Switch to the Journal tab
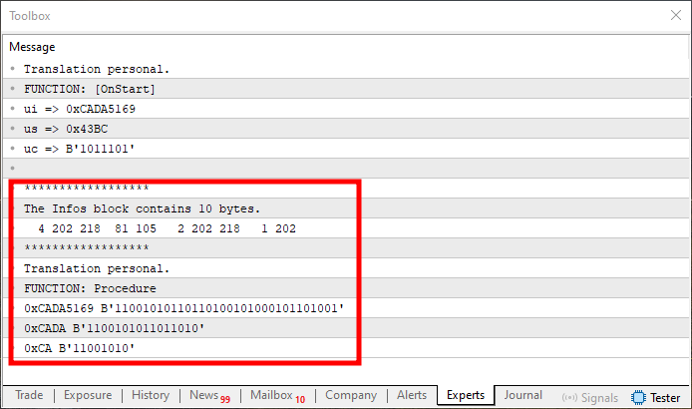The image size is (692, 409). 522,395
